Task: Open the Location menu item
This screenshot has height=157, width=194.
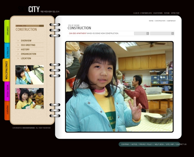Action: [26, 58]
